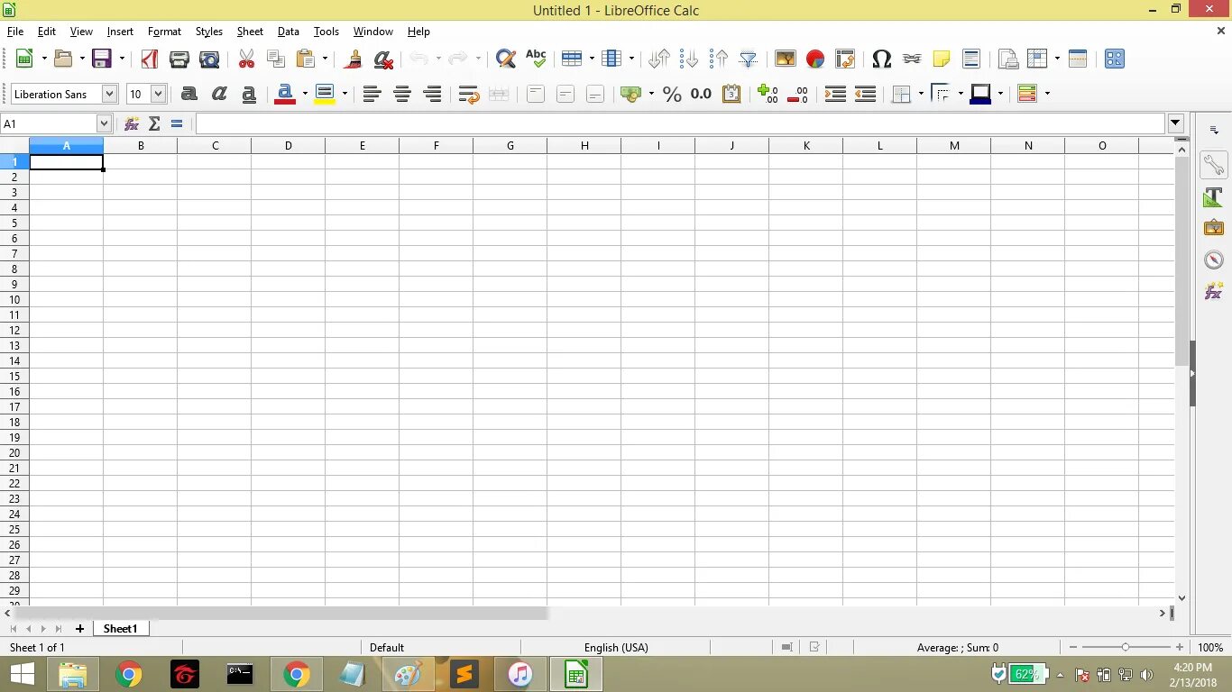Open the Borders dropdown arrow
This screenshot has width=1232, height=692.
[x=921, y=94]
